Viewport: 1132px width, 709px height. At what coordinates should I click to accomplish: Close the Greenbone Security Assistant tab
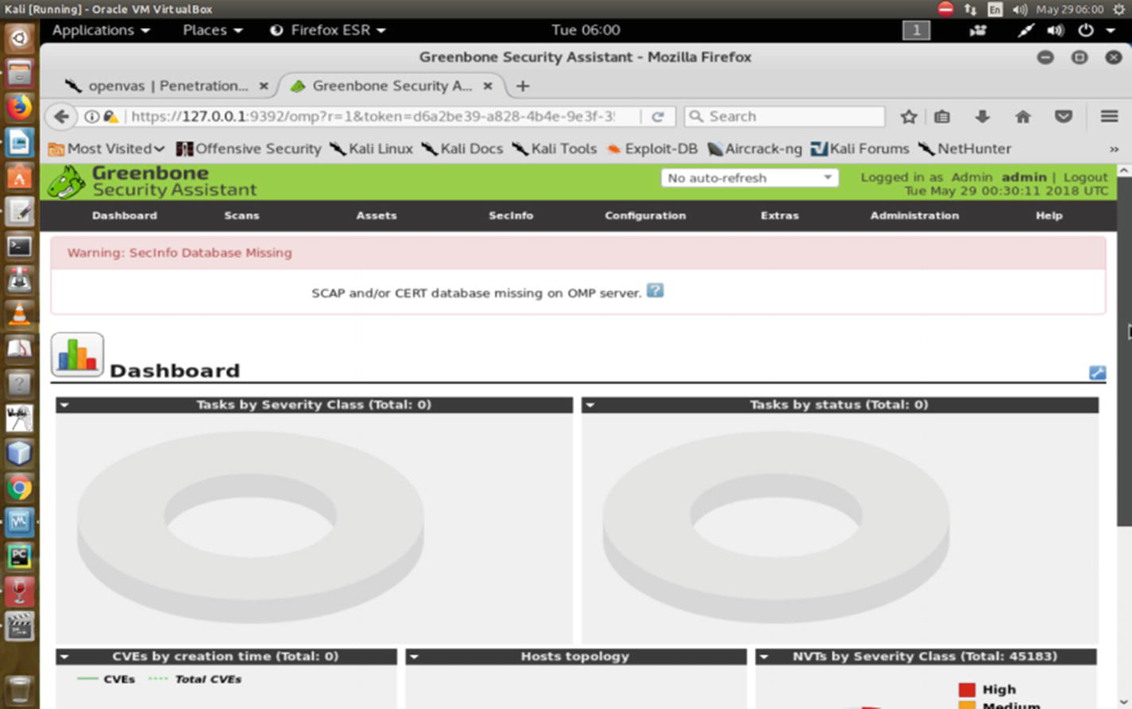(x=488, y=86)
